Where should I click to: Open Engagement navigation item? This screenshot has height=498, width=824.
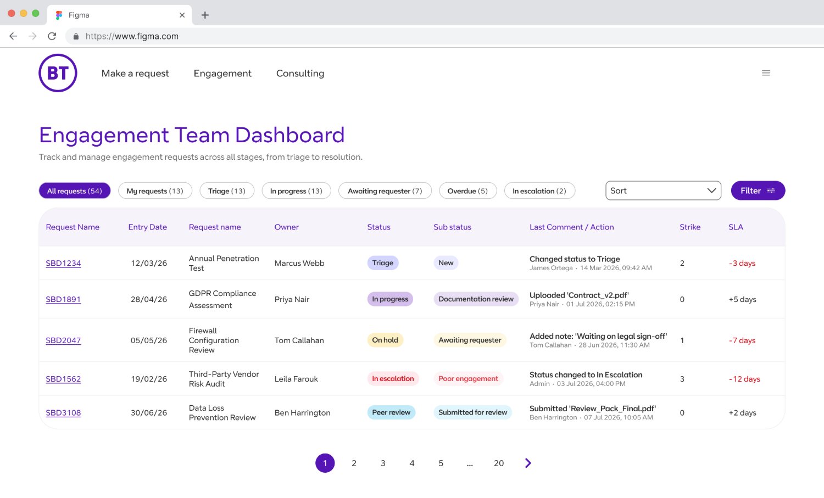click(222, 73)
